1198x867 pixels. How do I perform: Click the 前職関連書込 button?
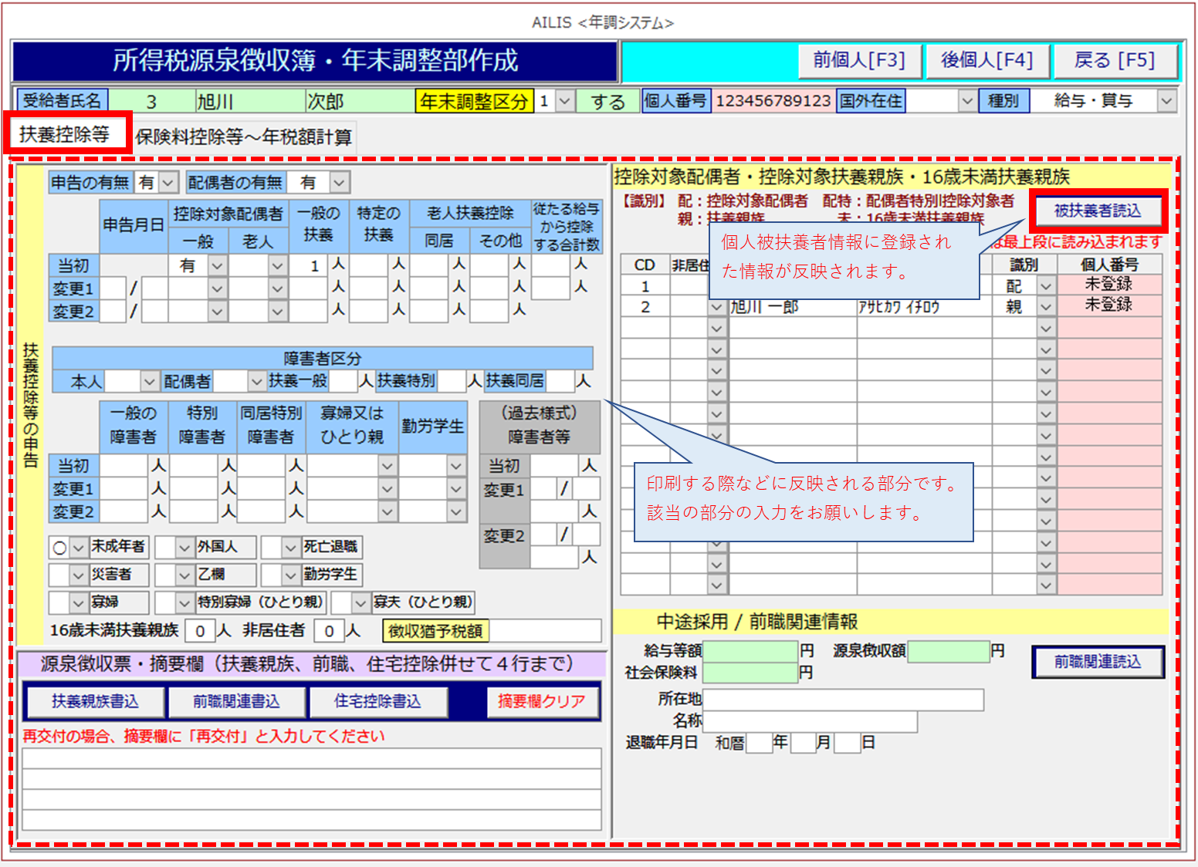[x=236, y=701]
